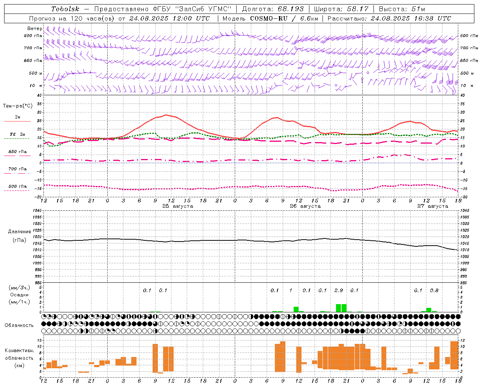The image size is (480, 384).
Task: Click the (км) unit of convective cloudiness
Action: point(19,365)
